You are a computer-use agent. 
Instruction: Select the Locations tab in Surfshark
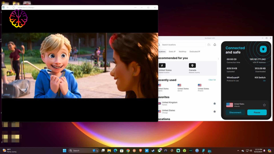click(162, 52)
